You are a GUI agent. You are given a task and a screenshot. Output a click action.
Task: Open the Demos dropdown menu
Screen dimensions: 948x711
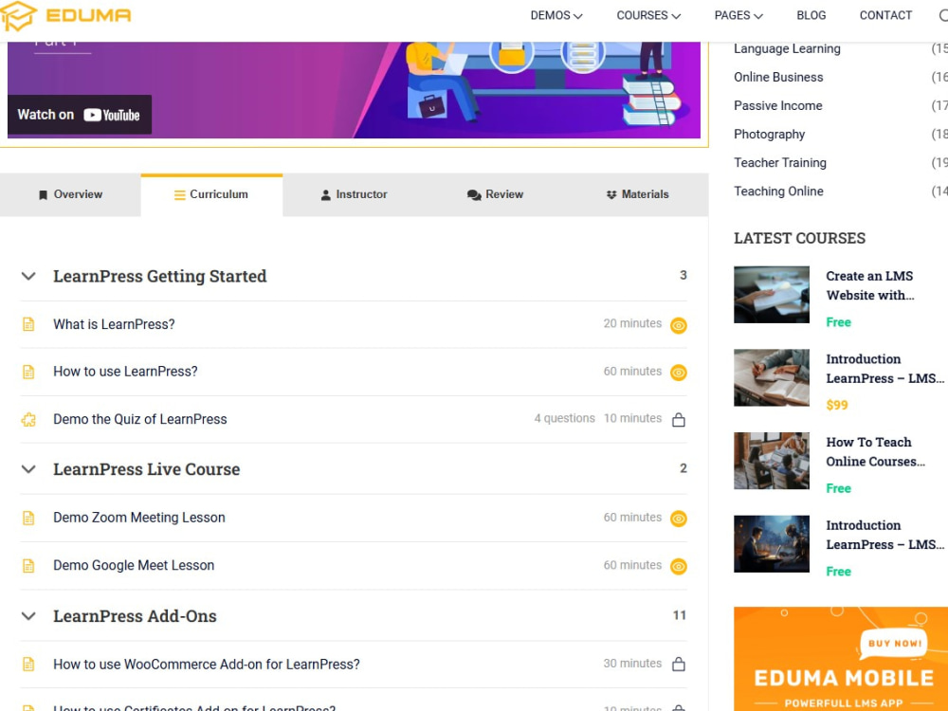point(556,15)
